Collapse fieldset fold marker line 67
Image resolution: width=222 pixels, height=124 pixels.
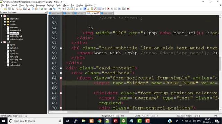[x=61, y=93]
